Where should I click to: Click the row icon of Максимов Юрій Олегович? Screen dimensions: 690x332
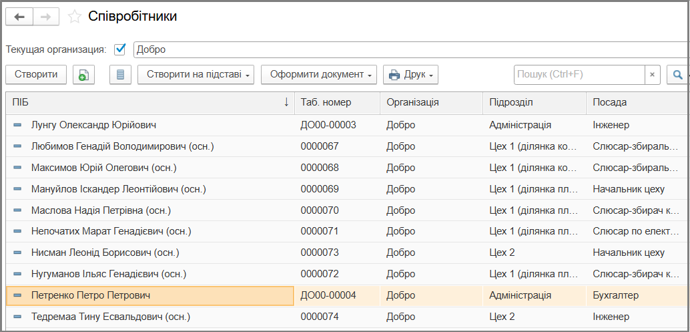(17, 168)
